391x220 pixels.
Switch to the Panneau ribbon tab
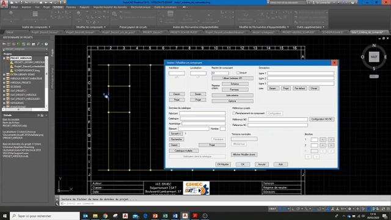(71, 7)
